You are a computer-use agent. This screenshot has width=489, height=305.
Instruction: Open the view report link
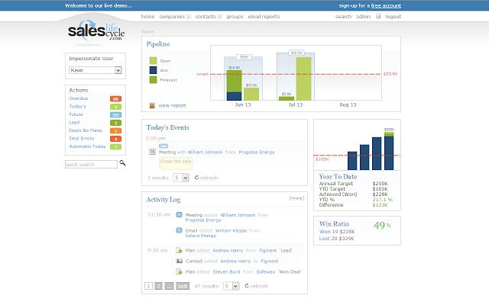click(x=172, y=105)
